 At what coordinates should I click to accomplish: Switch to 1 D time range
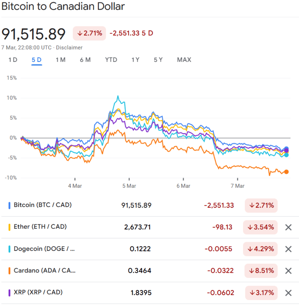(x=13, y=60)
